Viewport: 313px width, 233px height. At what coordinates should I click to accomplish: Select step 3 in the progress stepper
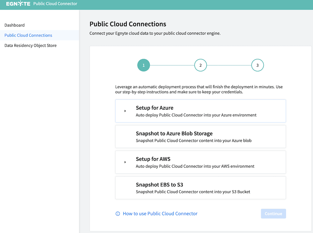(x=257, y=65)
